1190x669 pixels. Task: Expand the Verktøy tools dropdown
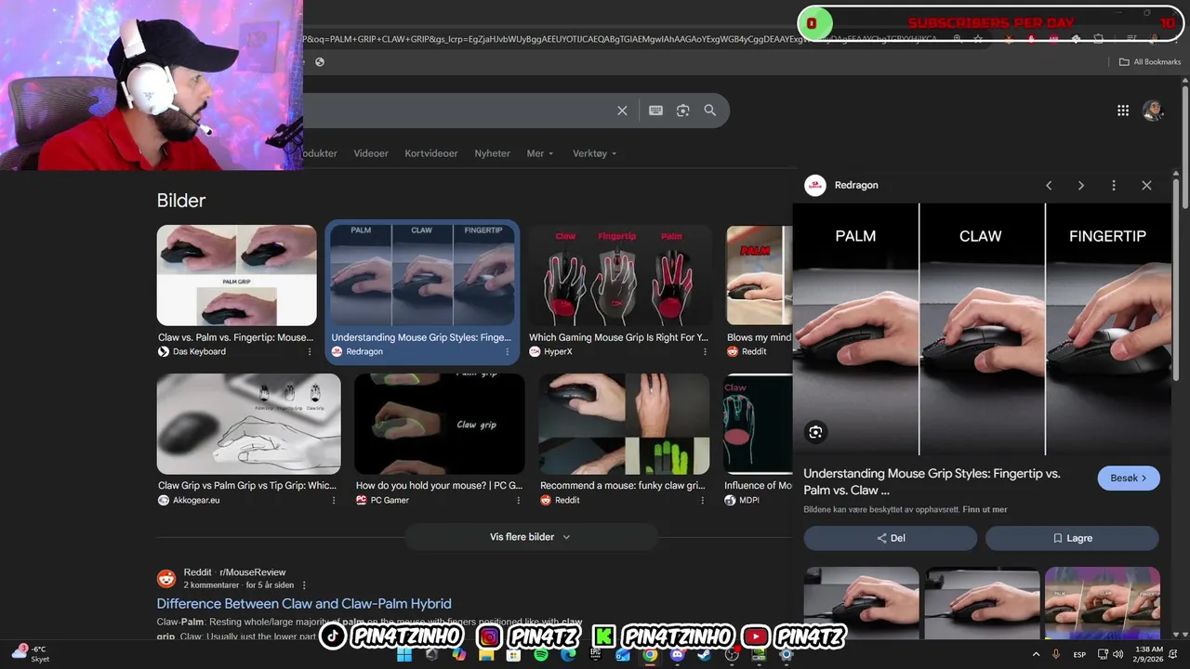click(x=595, y=153)
